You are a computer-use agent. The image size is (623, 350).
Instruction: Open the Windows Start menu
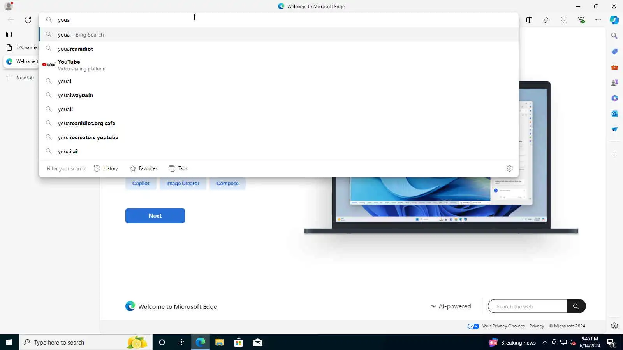point(9,342)
